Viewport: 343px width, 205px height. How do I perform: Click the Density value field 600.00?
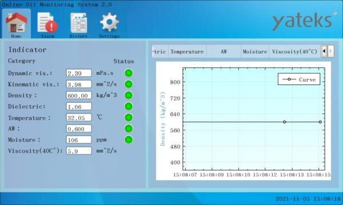(x=79, y=95)
